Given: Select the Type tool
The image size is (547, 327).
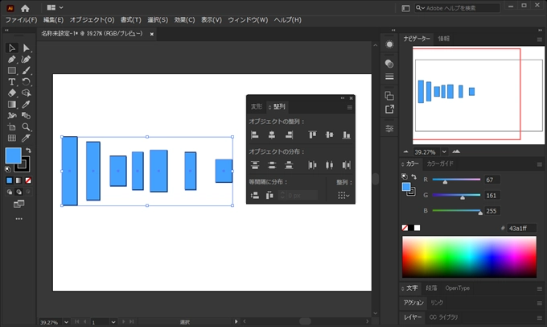Looking at the screenshot, I should pyautogui.click(x=12, y=82).
